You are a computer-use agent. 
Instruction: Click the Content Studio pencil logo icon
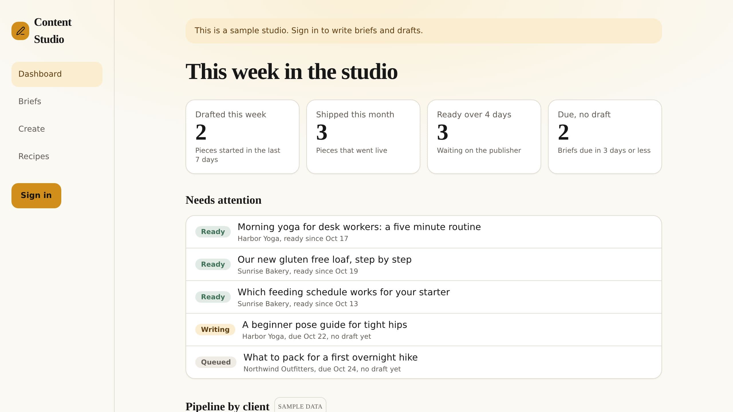click(x=20, y=31)
